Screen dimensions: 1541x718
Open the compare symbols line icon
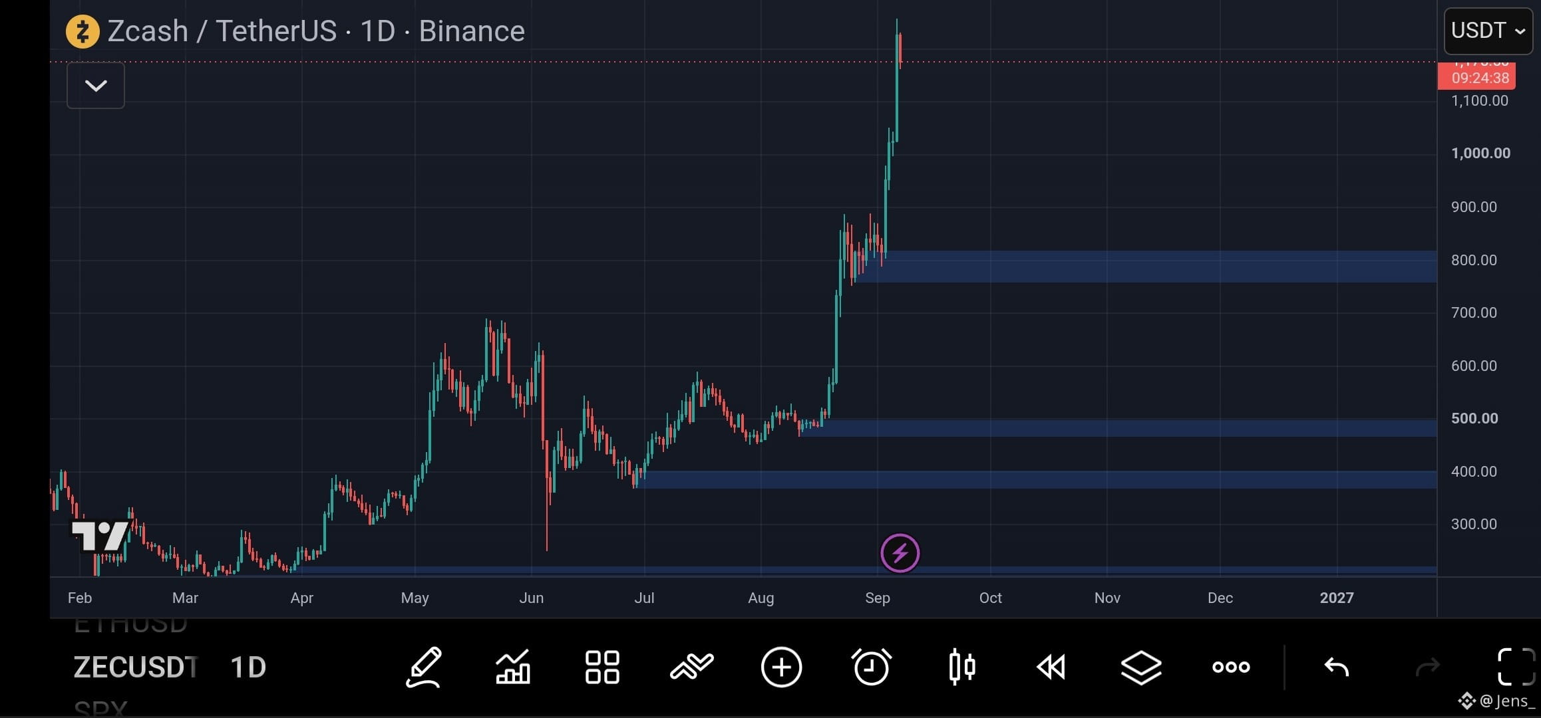tap(691, 667)
